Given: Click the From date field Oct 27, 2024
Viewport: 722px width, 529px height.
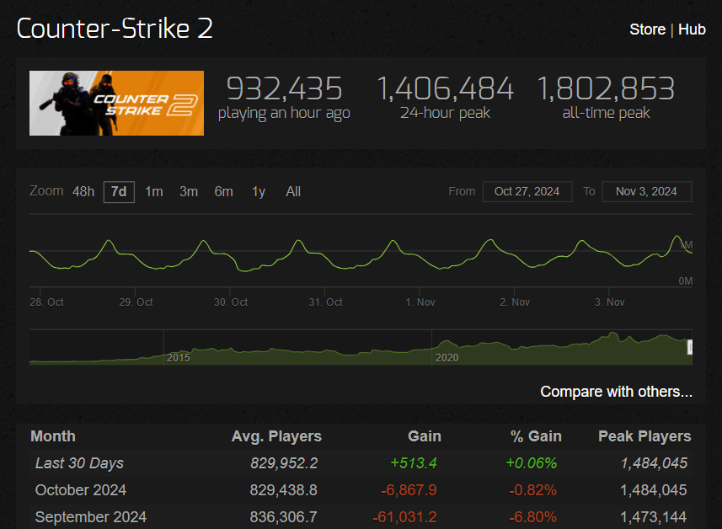Looking at the screenshot, I should pos(527,191).
